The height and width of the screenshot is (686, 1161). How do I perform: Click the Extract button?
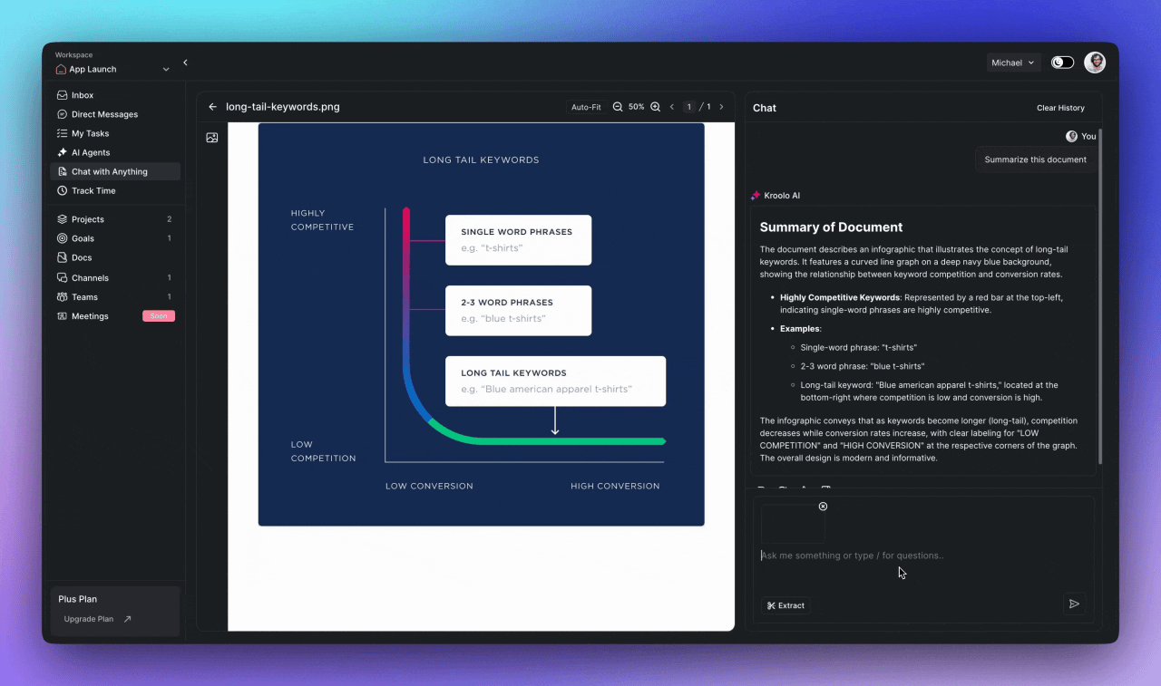[x=785, y=605]
